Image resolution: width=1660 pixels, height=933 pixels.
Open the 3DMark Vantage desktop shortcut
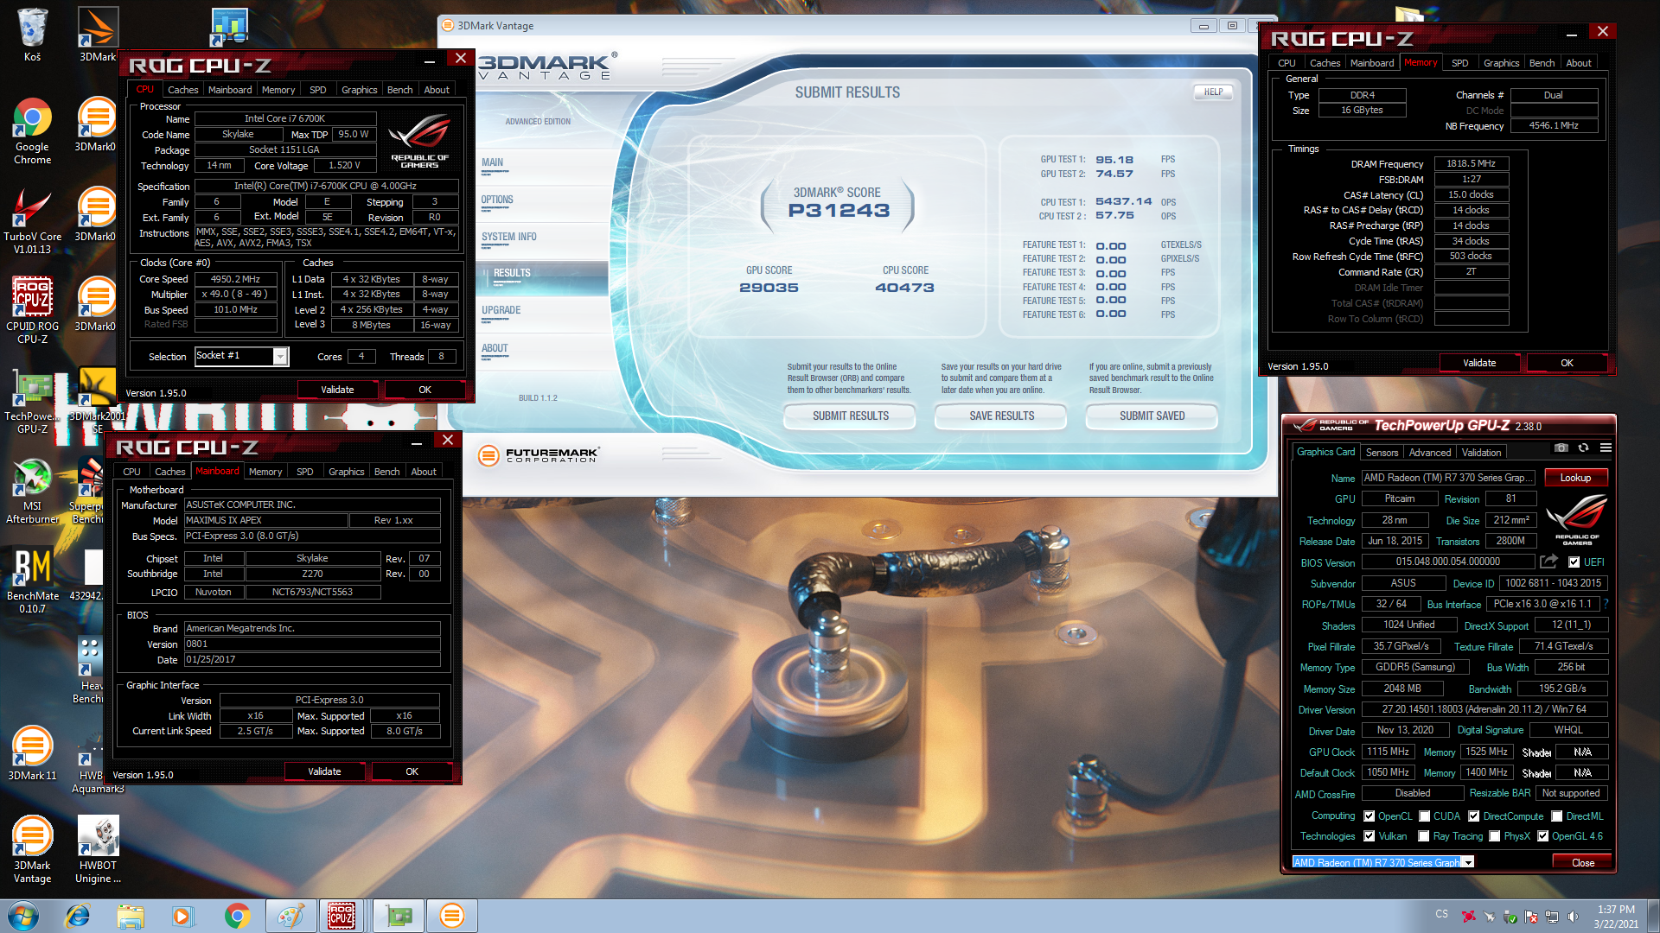[x=32, y=848]
